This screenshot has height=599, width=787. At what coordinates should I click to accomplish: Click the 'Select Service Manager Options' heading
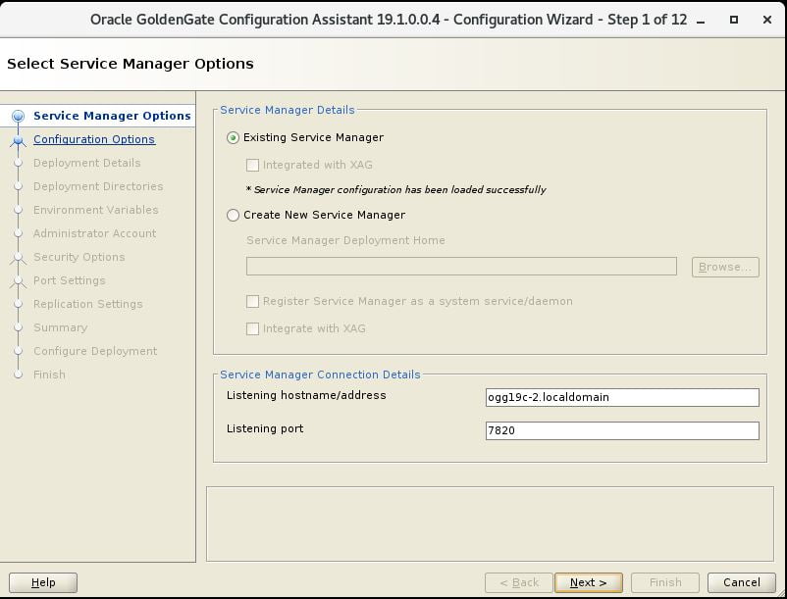pyautogui.click(x=131, y=64)
